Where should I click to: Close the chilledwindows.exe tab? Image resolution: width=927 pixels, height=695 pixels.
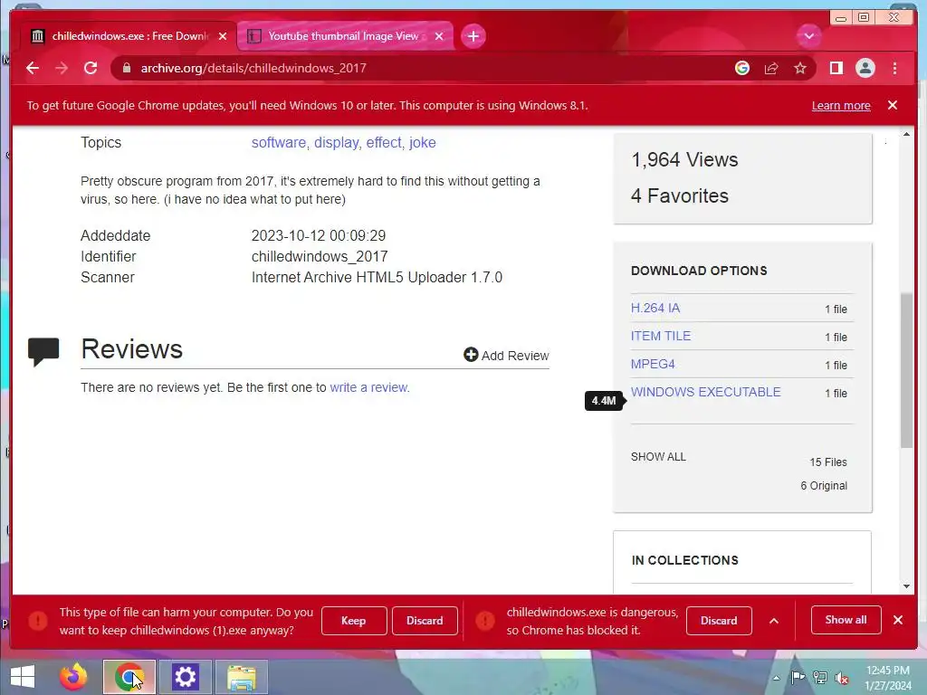pos(223,36)
